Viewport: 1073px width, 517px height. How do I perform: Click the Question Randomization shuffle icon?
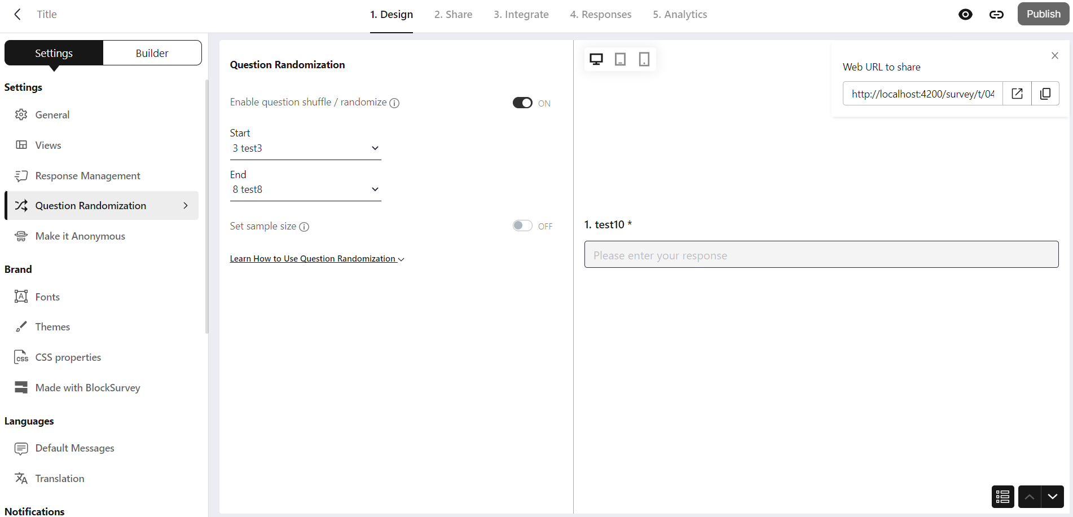tap(21, 205)
